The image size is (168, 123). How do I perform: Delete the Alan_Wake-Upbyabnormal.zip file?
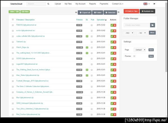click(115, 75)
